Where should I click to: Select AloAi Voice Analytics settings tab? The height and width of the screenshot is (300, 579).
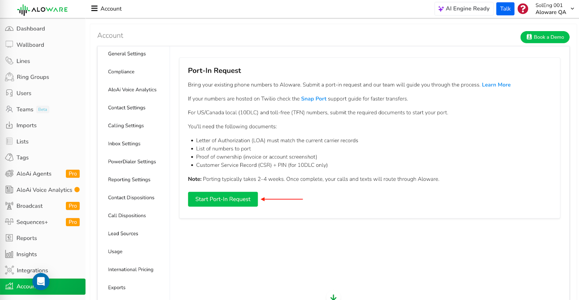132,90
